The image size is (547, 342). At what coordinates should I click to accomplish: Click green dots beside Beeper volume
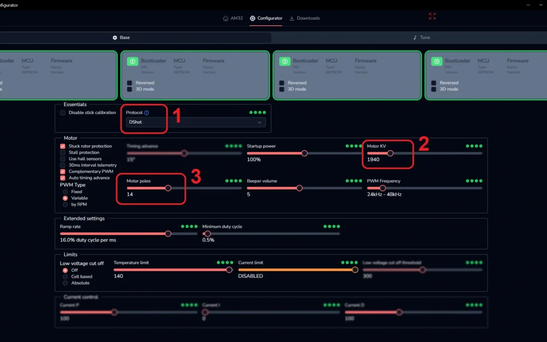pyautogui.click(x=354, y=181)
